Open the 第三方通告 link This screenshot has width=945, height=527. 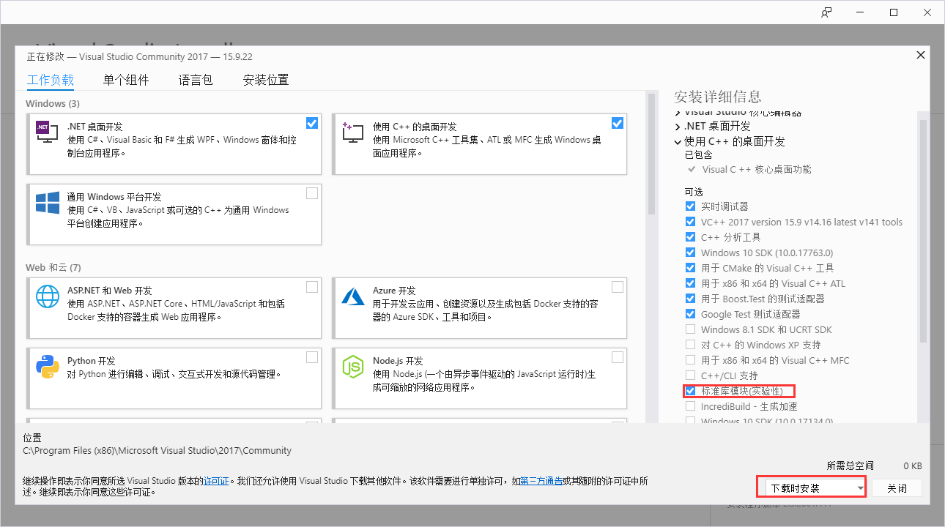541,481
